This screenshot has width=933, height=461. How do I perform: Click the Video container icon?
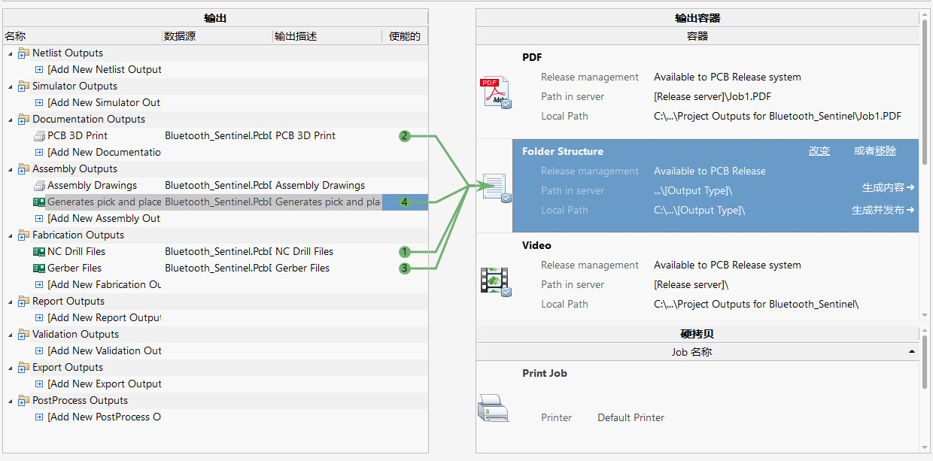coord(496,281)
